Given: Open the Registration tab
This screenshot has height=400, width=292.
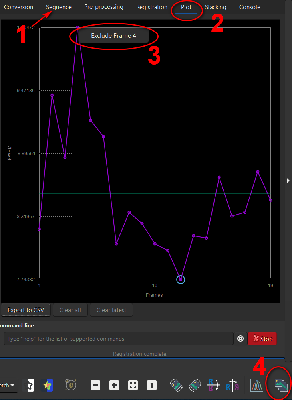Looking at the screenshot, I should (x=151, y=7).
